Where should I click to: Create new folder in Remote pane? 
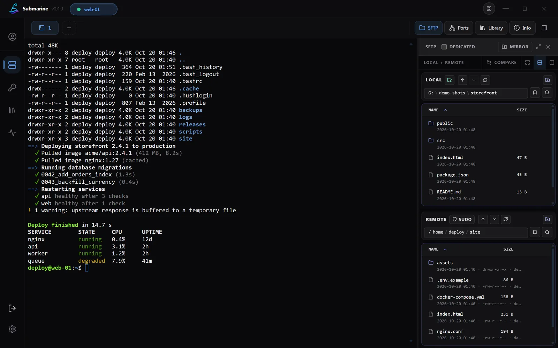click(x=548, y=219)
